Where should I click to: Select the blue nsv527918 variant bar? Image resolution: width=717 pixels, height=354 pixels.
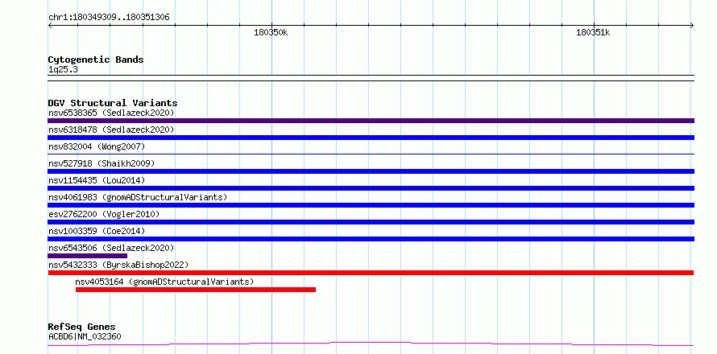click(371, 171)
